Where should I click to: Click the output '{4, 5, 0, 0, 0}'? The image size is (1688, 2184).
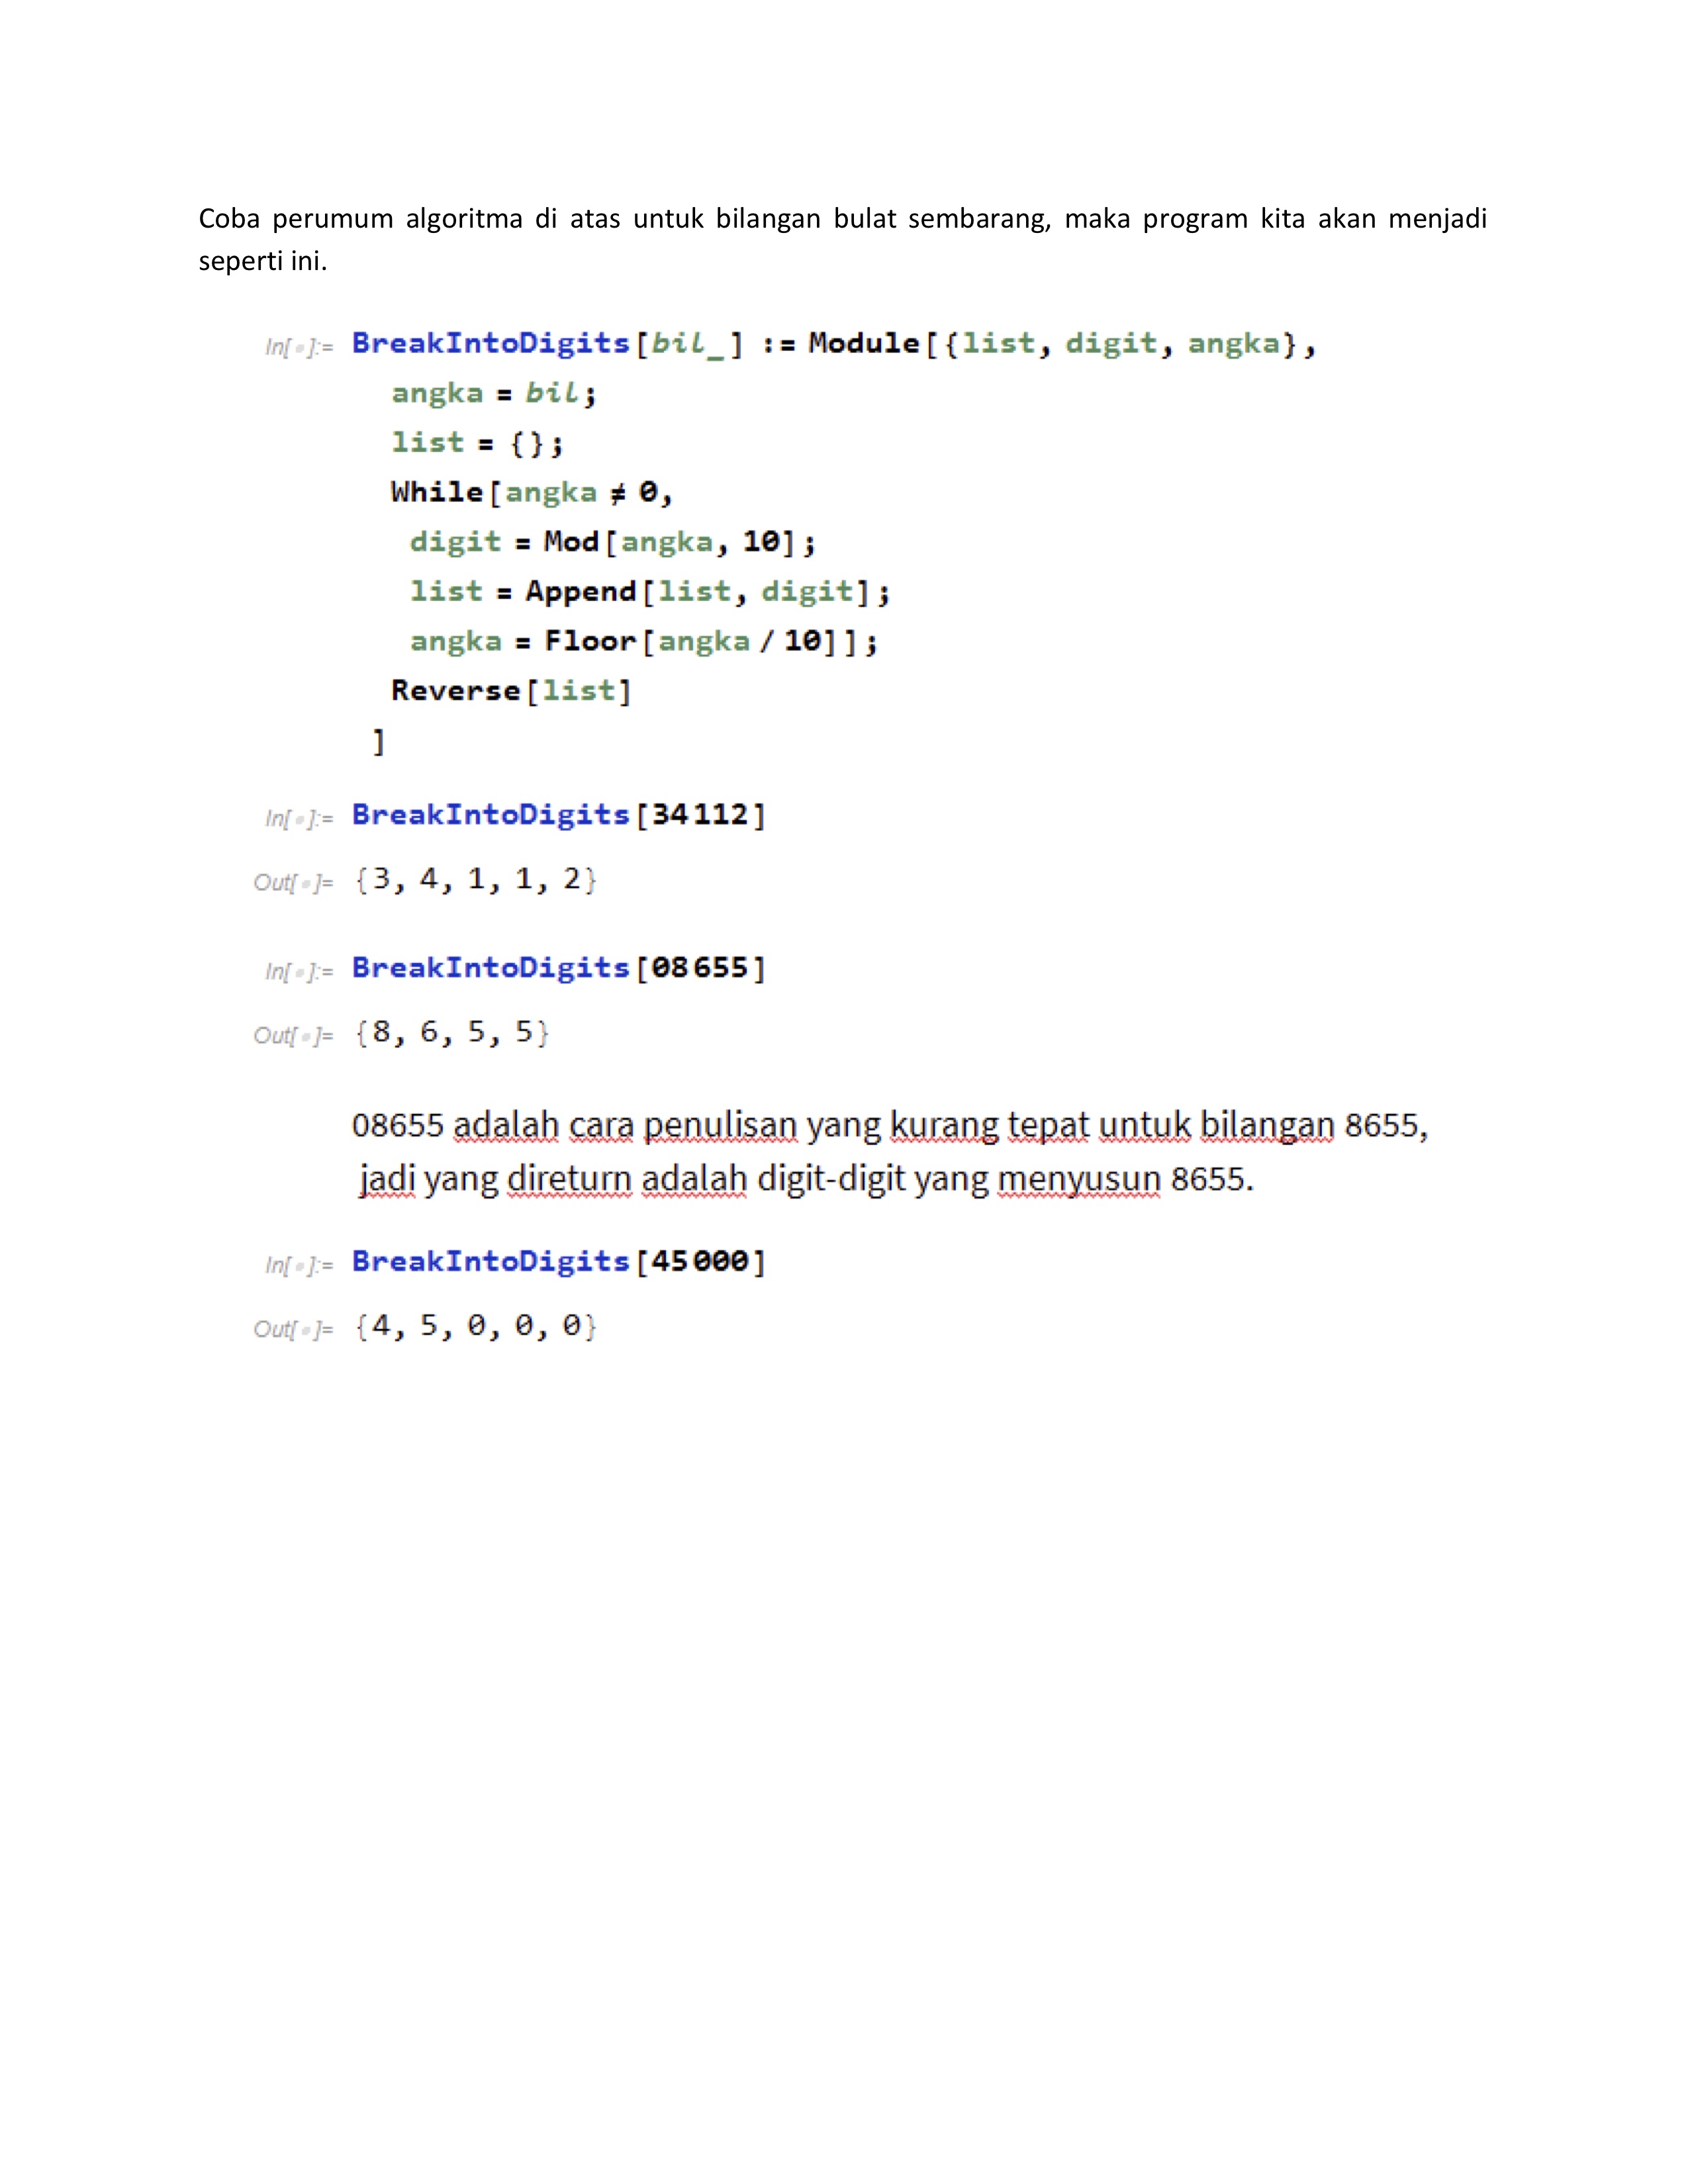pos(476,1327)
